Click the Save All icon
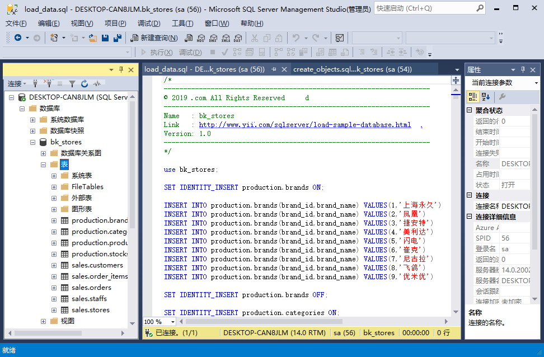544x357 pixels. (x=118, y=37)
